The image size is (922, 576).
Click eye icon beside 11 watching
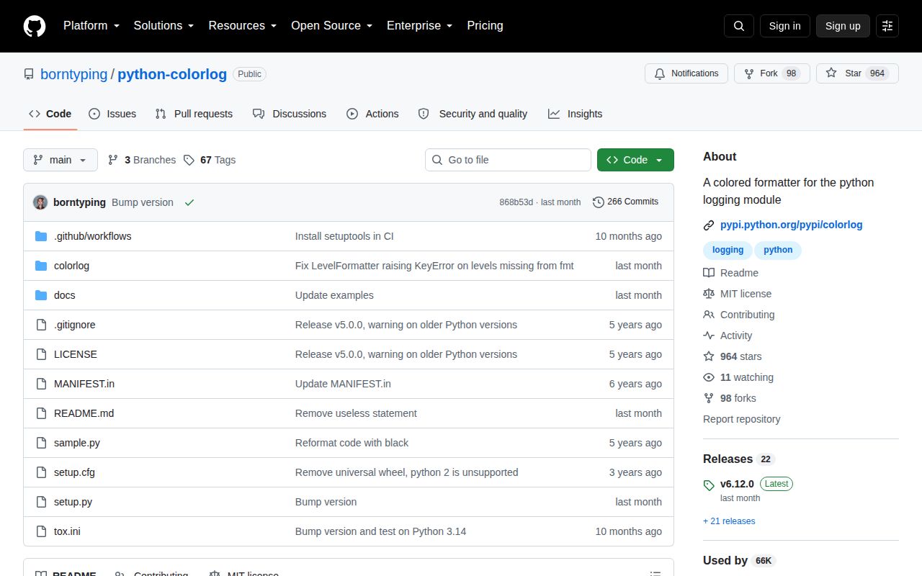tap(709, 377)
